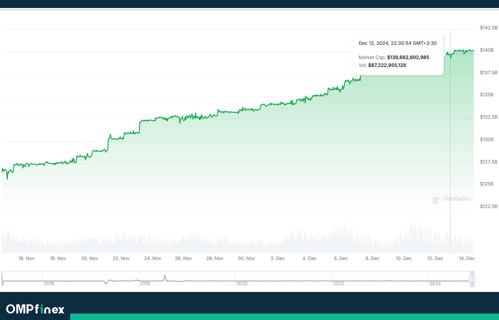
Task: Click the $132.5B y-axis label
Action: pyautogui.click(x=489, y=117)
